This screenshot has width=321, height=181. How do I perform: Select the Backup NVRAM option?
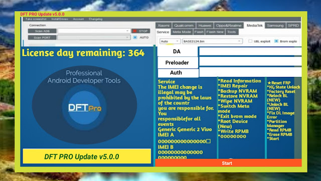click(x=237, y=91)
